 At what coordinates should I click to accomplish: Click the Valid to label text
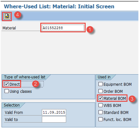(12, 120)
